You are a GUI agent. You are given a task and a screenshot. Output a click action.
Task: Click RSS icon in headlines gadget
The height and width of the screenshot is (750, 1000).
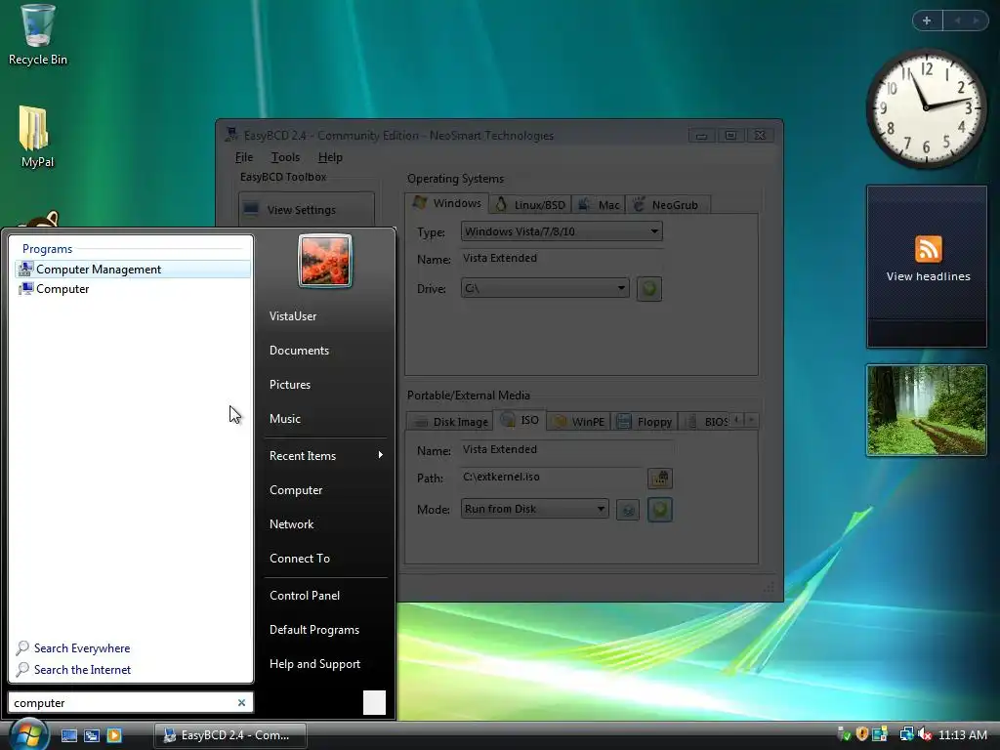coord(928,249)
